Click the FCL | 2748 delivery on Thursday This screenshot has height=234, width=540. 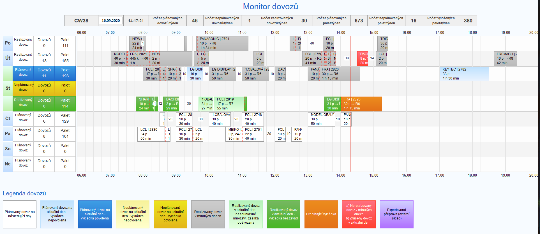(x=253, y=119)
